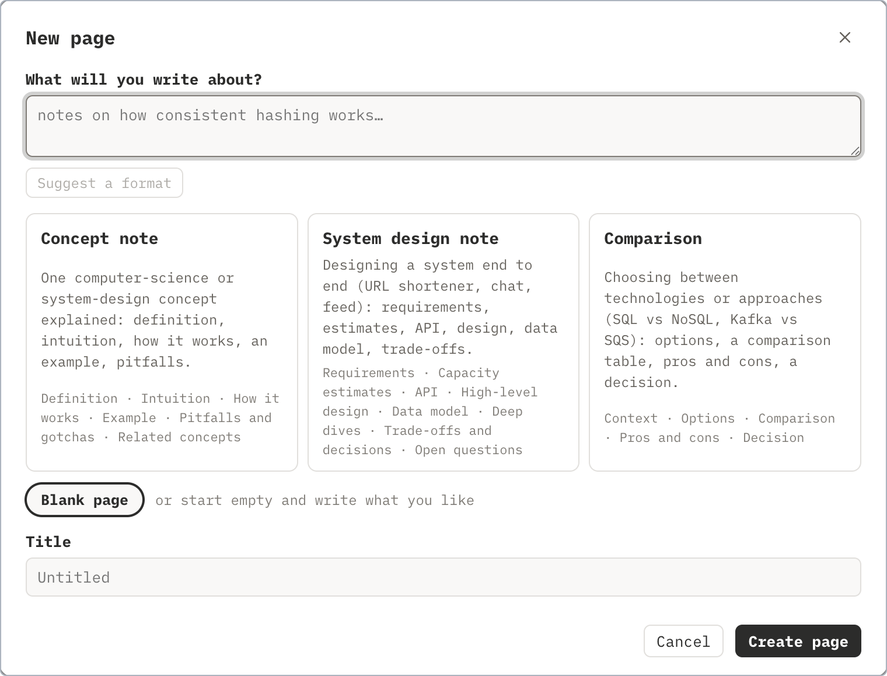887x676 pixels.
Task: Click the 'System design note' card heading
Action: (x=411, y=238)
